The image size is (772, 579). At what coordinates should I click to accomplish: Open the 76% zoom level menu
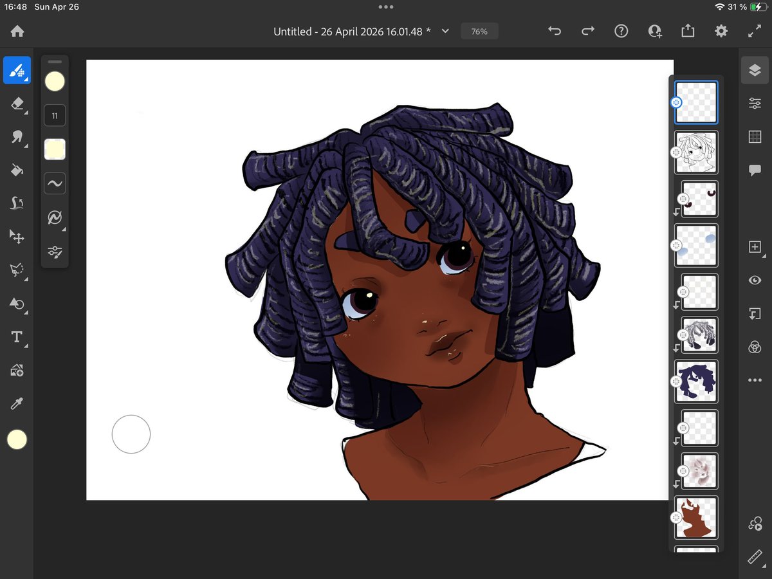(479, 31)
